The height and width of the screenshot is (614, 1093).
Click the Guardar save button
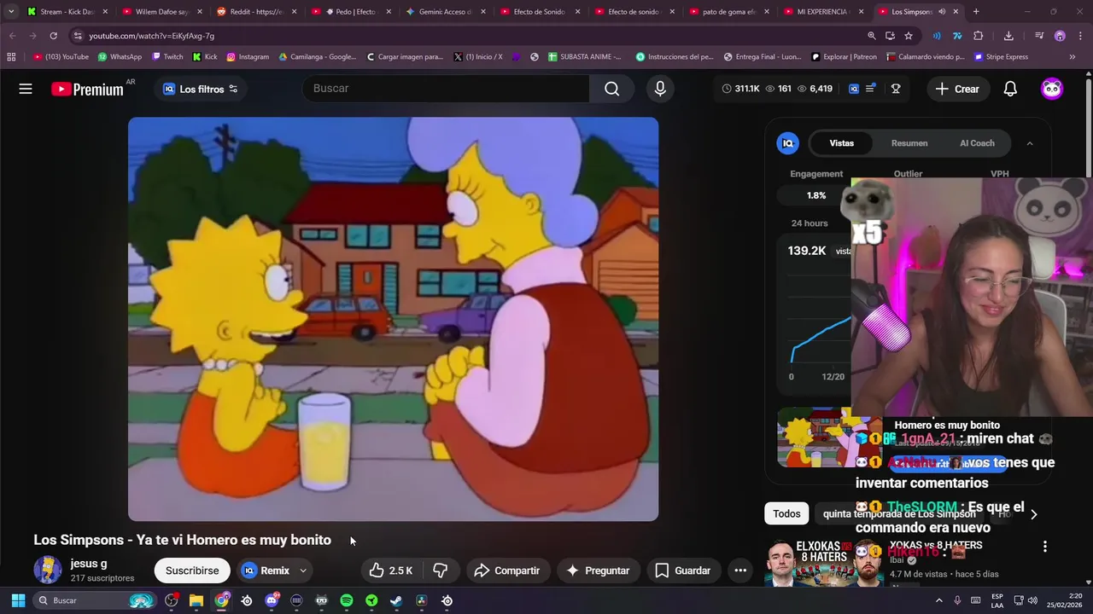pos(682,571)
